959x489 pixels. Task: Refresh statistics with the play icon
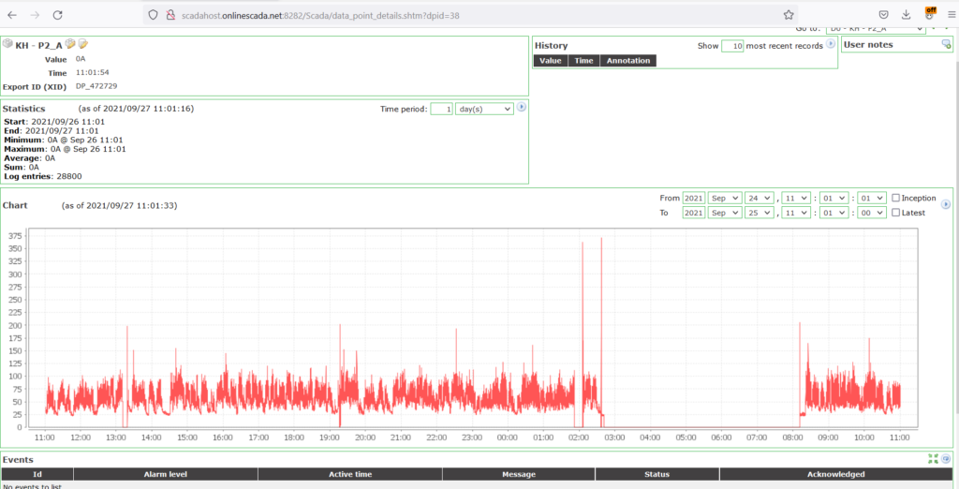[x=522, y=108]
